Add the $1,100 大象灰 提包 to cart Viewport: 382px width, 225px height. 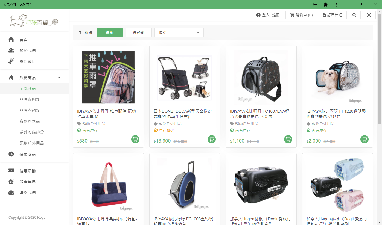click(288, 139)
